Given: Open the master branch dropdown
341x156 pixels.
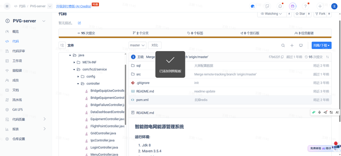Looking at the screenshot, I should click(137, 45).
